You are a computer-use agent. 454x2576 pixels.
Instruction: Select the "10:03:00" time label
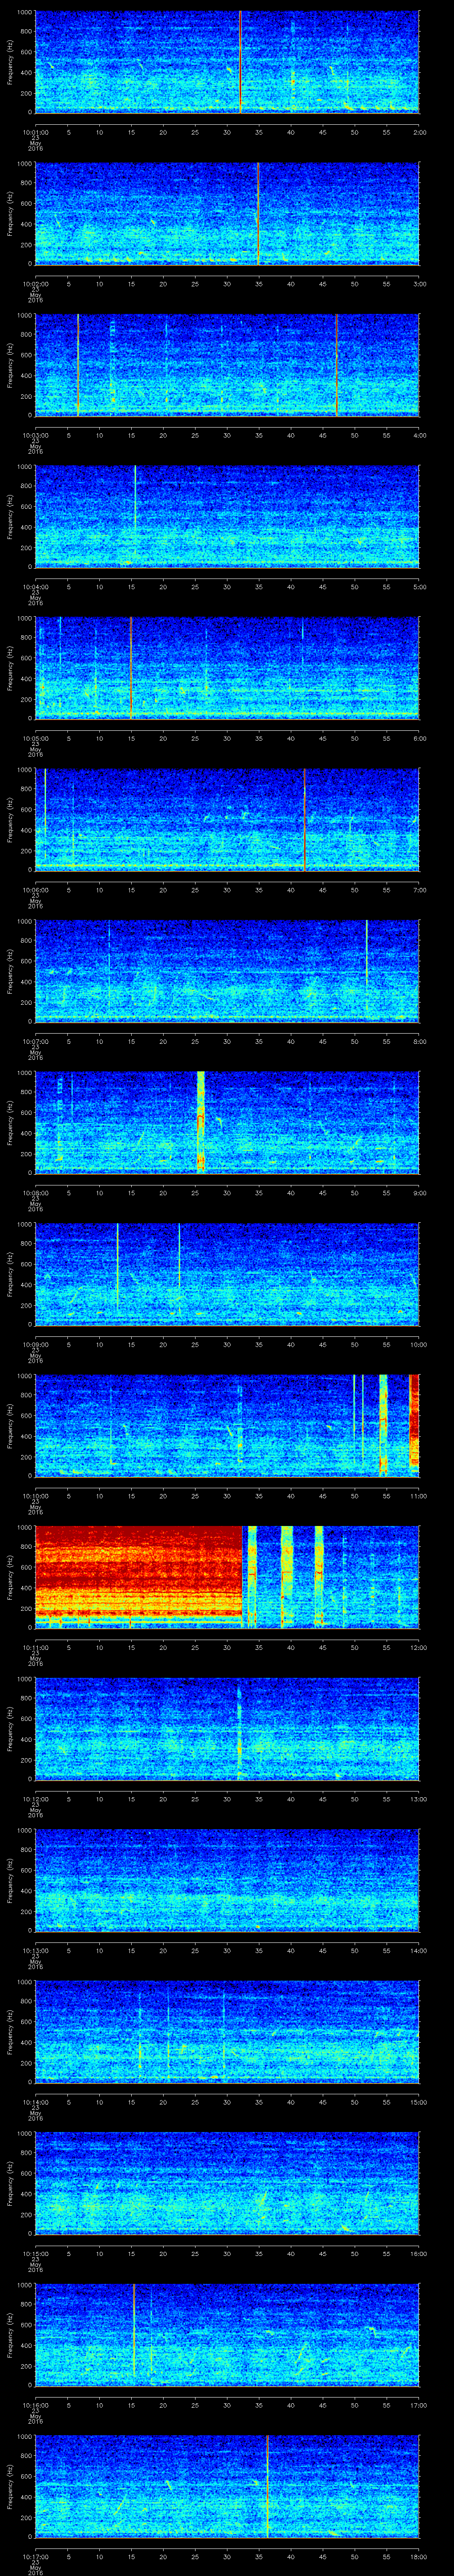click(36, 435)
